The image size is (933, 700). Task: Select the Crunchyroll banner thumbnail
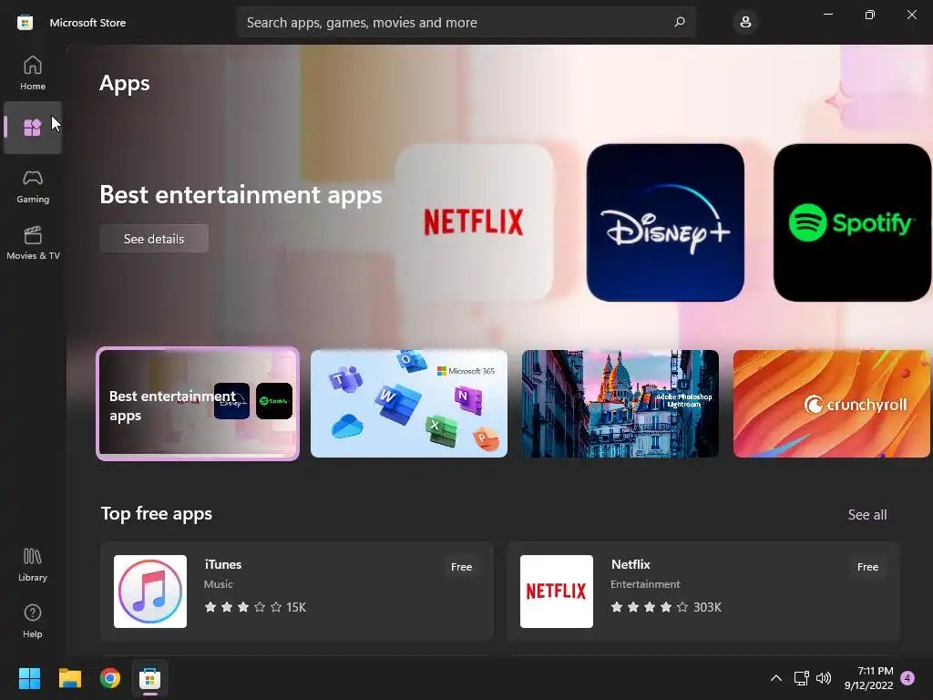(x=831, y=404)
